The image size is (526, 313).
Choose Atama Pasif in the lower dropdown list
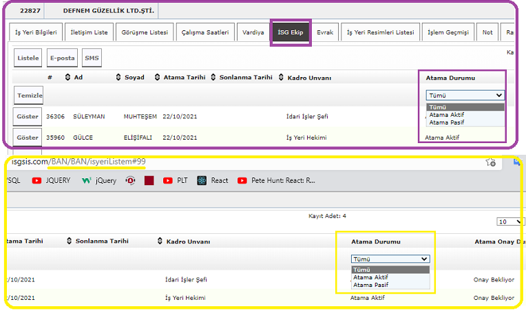coord(370,285)
